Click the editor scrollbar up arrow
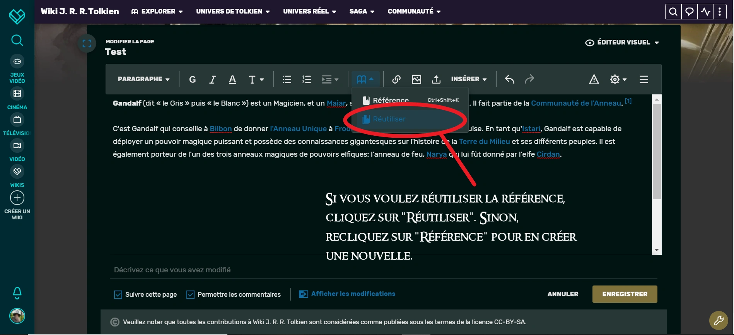 (657, 99)
